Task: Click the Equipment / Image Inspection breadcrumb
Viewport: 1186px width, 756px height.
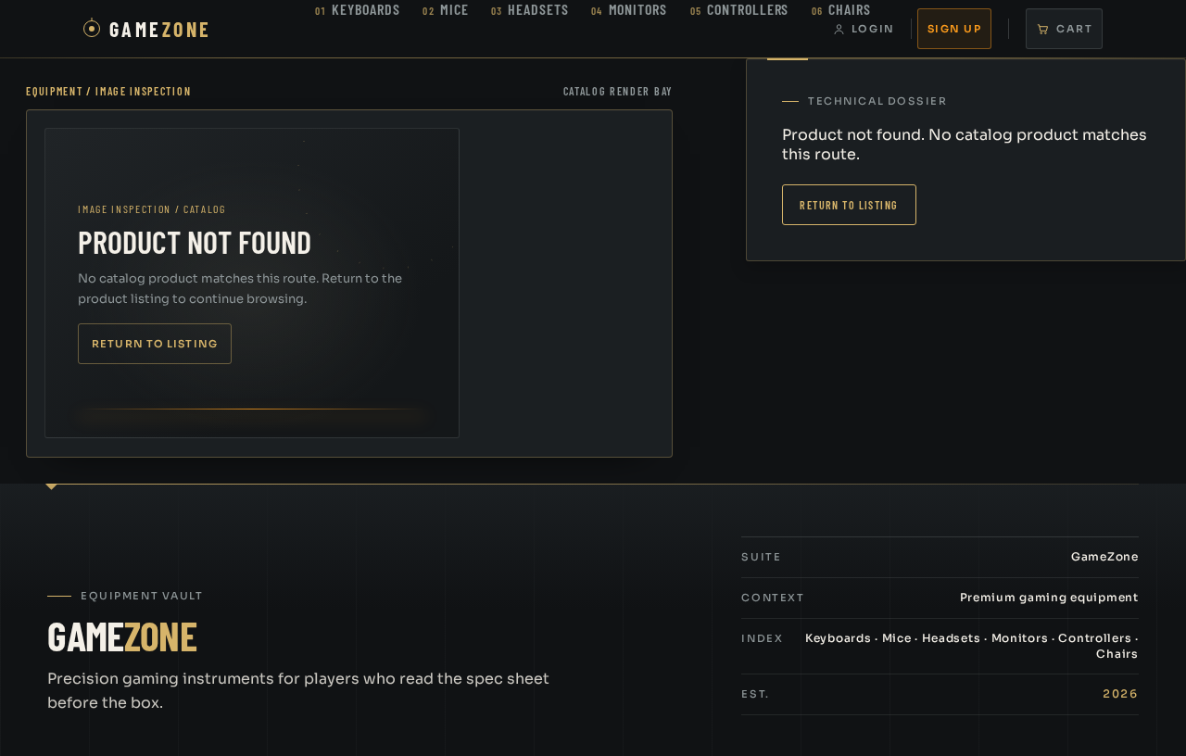Action: (108, 91)
